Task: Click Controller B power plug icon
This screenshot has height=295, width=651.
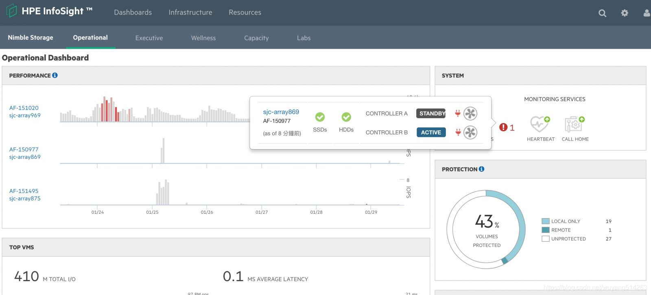Action: coord(458,132)
